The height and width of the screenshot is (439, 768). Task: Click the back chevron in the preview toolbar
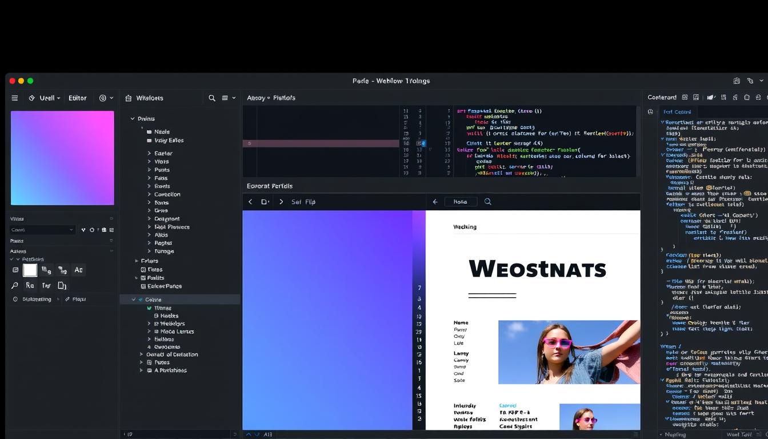point(250,202)
